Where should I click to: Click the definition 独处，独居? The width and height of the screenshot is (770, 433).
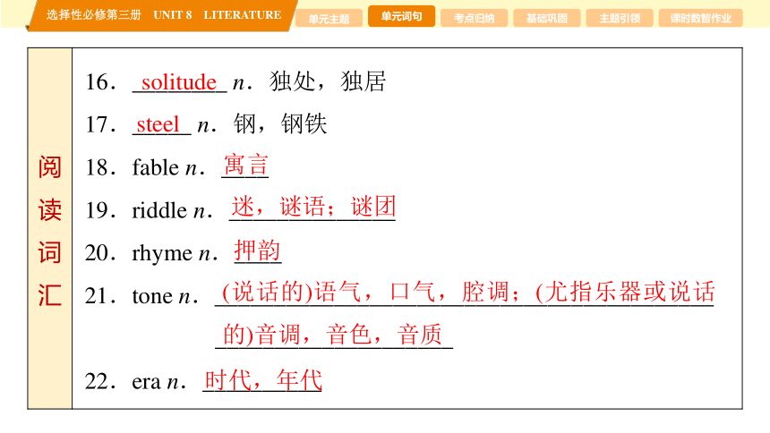[x=328, y=81]
